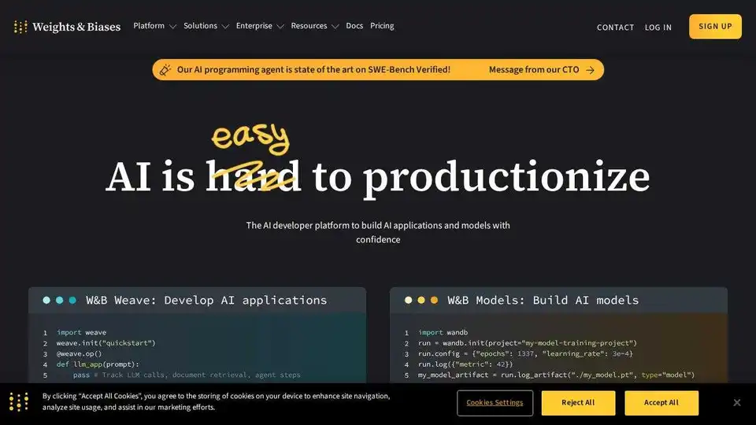Click the weave.init("quickstart") code line
The image size is (756, 425).
coord(106,343)
